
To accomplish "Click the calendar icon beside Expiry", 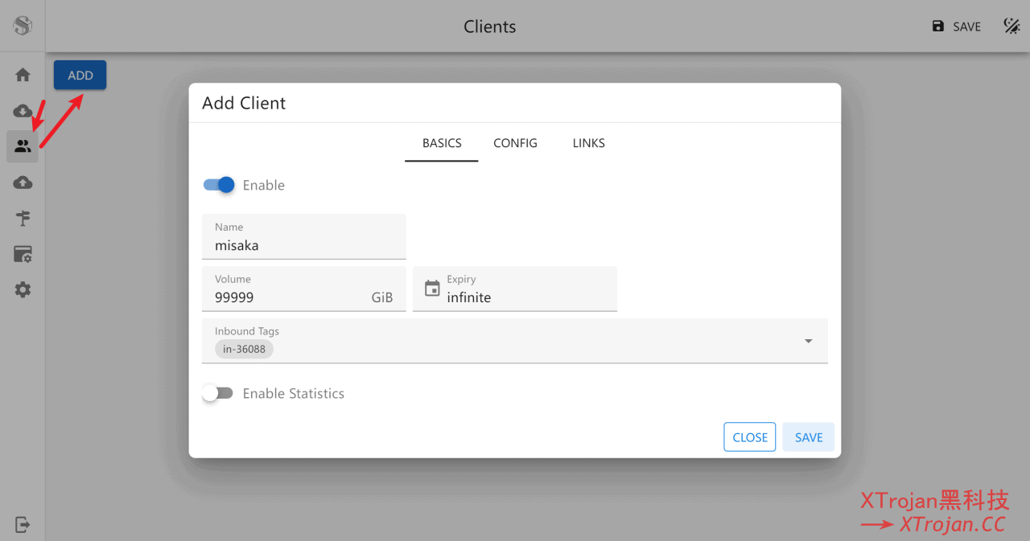I will pos(432,289).
